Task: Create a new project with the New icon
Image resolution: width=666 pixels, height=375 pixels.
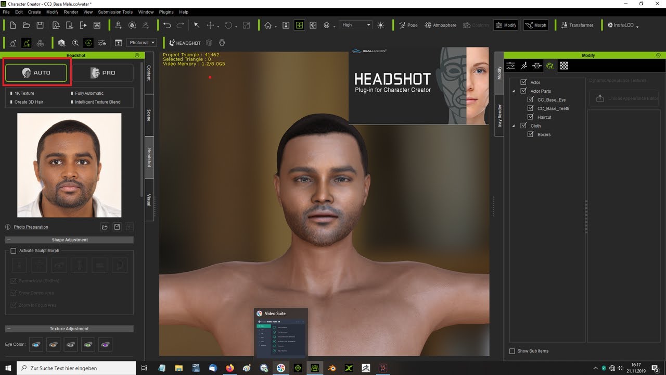Action: (x=13, y=25)
